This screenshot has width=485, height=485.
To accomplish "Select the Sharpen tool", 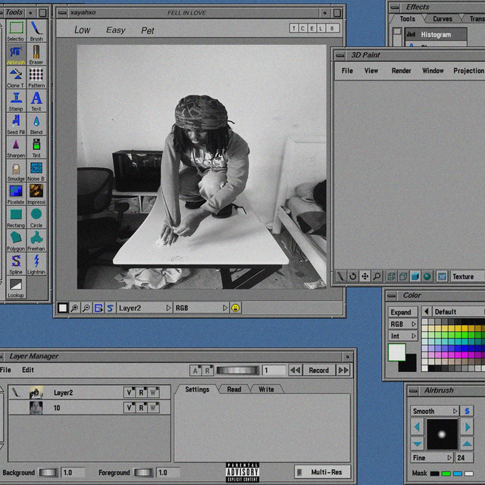I will 16,148.
